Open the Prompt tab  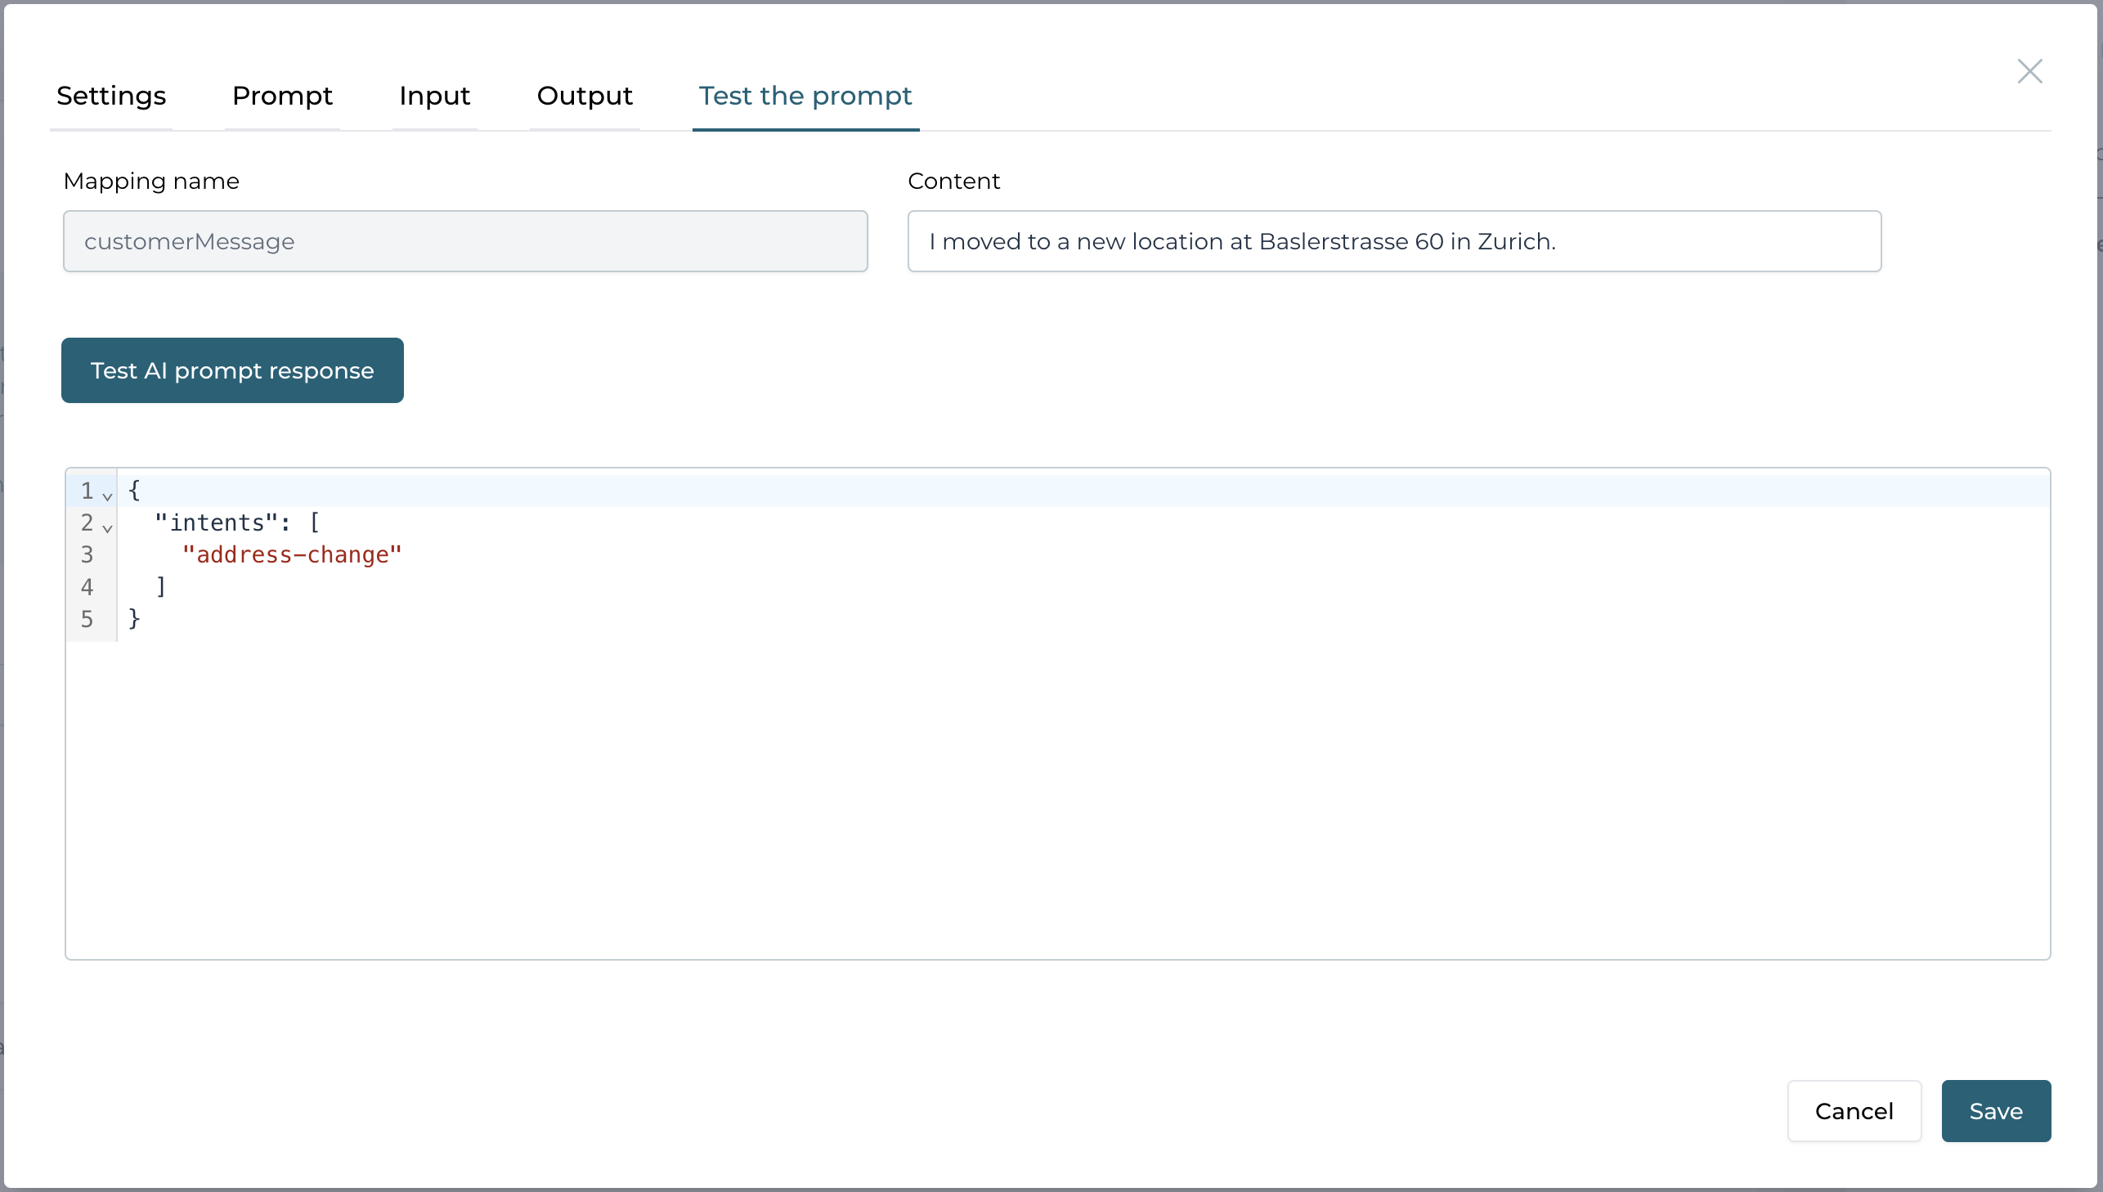[282, 96]
